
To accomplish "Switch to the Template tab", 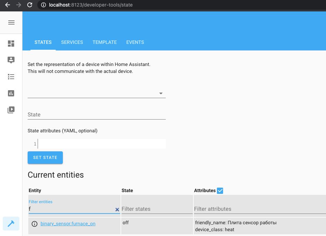I will (105, 42).
